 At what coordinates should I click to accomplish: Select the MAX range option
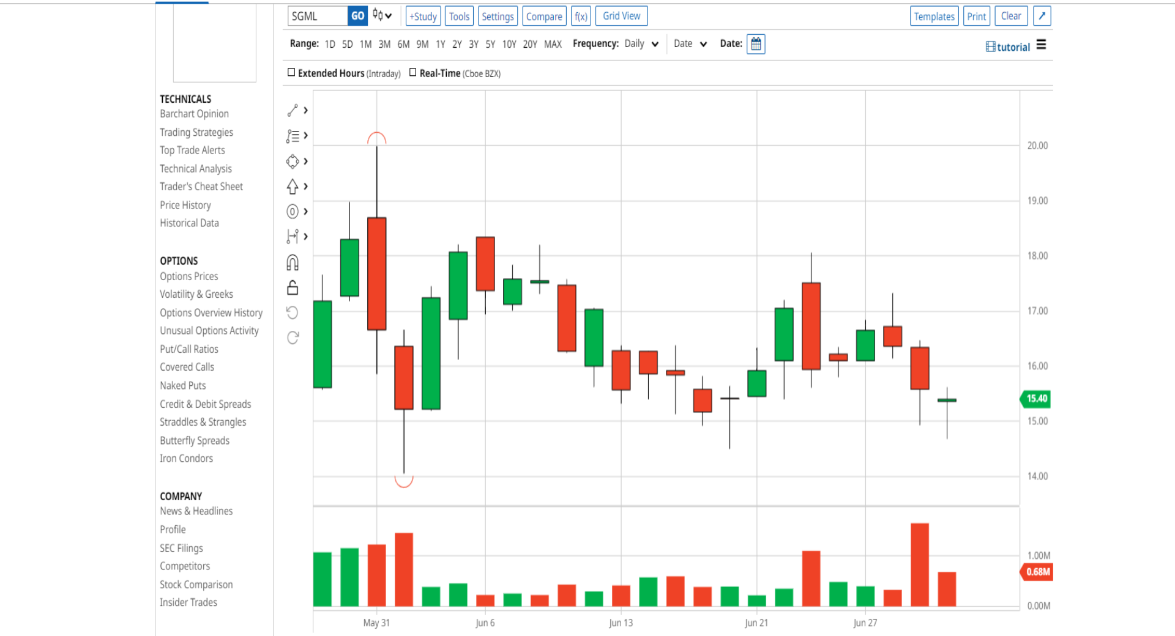(x=553, y=44)
